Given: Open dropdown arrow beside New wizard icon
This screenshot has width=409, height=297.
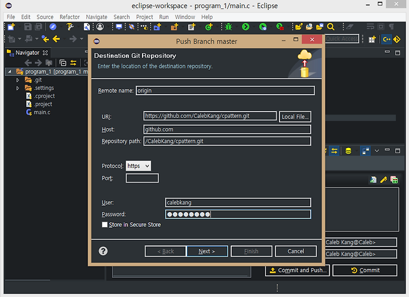Looking at the screenshot, I should (x=20, y=27).
